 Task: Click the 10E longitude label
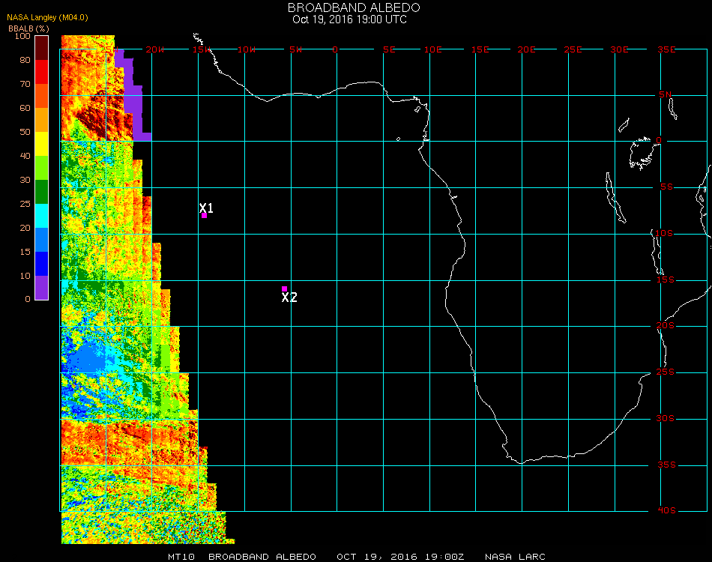(433, 49)
